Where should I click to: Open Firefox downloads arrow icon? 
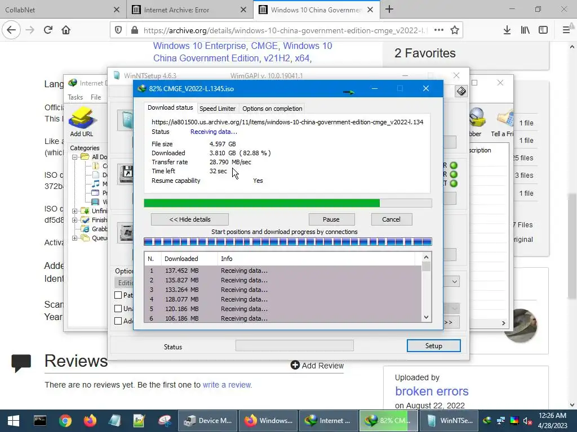point(507,30)
